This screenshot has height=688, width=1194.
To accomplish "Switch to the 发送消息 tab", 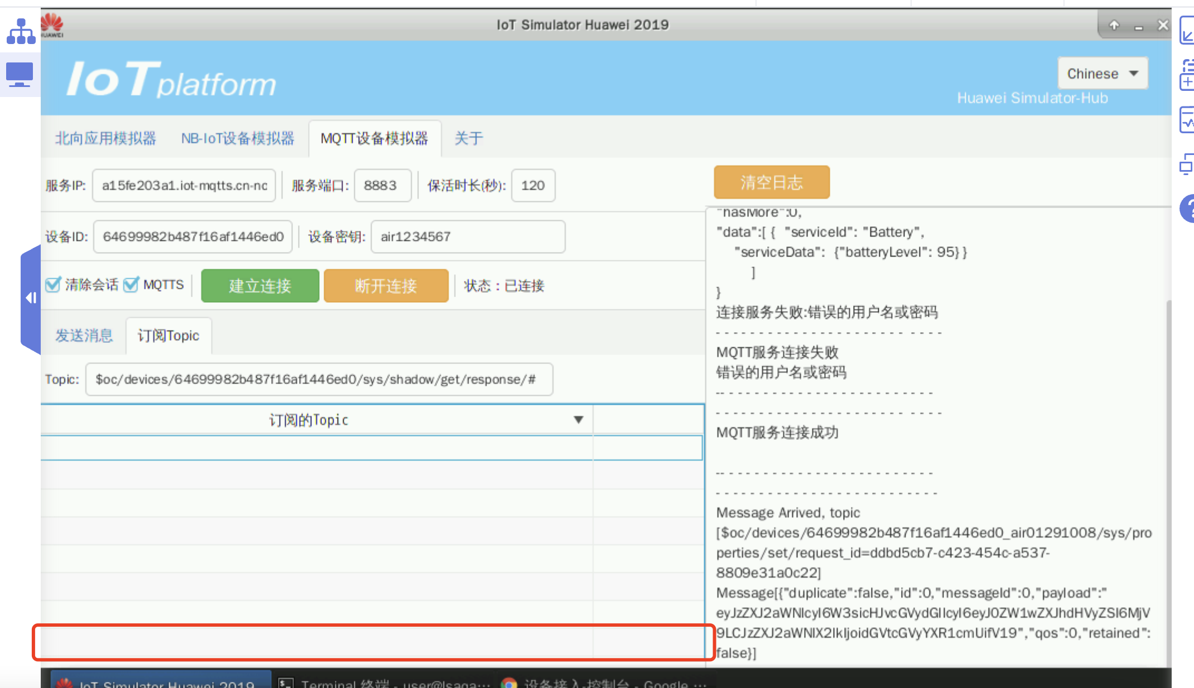I will 84,336.
